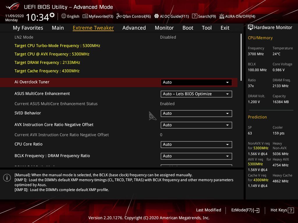Open the ASUS MultiCore Enhancement dropdown
This screenshot has width=298, height=223.
click(196, 94)
